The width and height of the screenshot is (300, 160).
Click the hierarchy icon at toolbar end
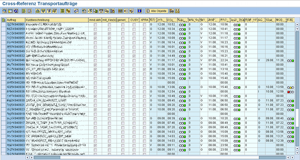pos(177,11)
